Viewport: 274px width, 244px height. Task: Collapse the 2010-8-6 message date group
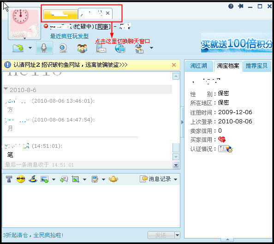click(x=6, y=89)
